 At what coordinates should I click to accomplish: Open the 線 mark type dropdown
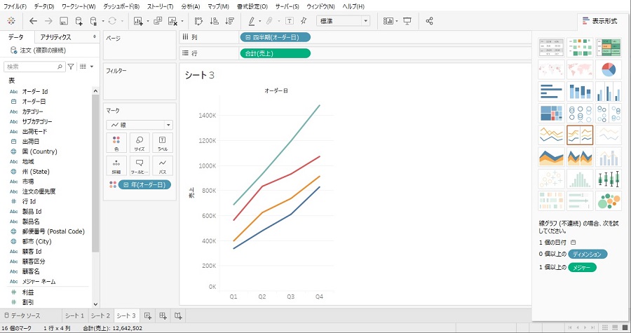click(139, 125)
